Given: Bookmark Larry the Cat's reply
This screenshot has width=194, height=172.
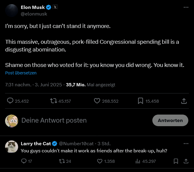Looking at the screenshot, I should click(x=176, y=161).
